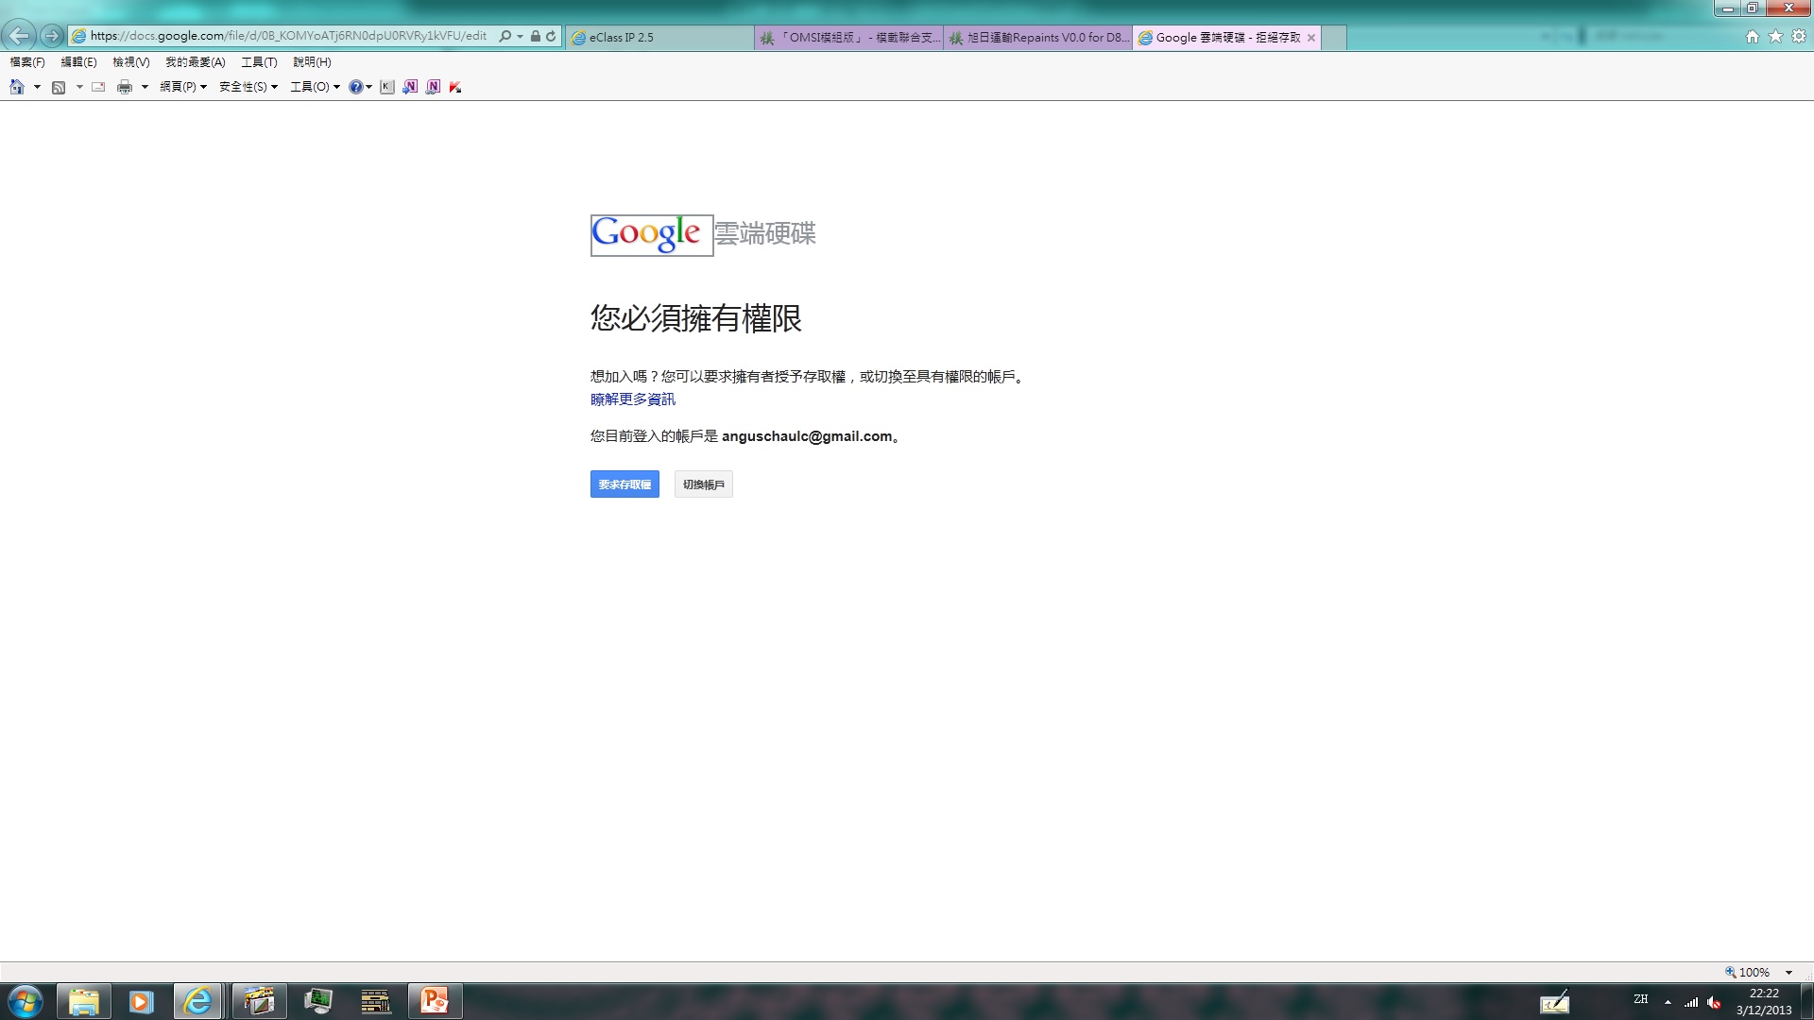Open the favorites star icon
Image resolution: width=1814 pixels, height=1020 pixels.
(x=1775, y=36)
